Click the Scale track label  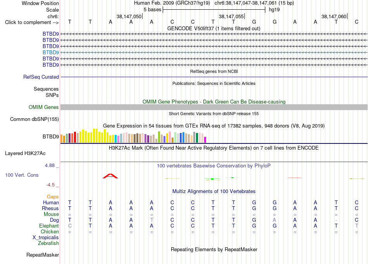(x=52, y=10)
